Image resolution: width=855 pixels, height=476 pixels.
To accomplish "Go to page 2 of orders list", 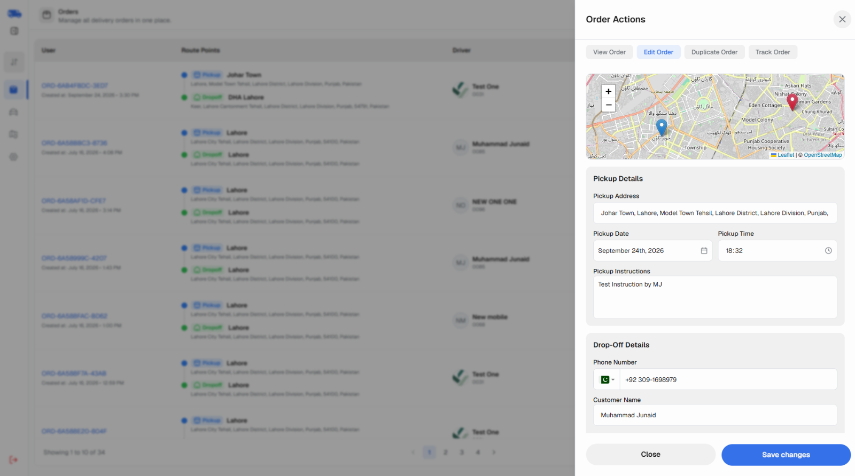I will 445,453.
